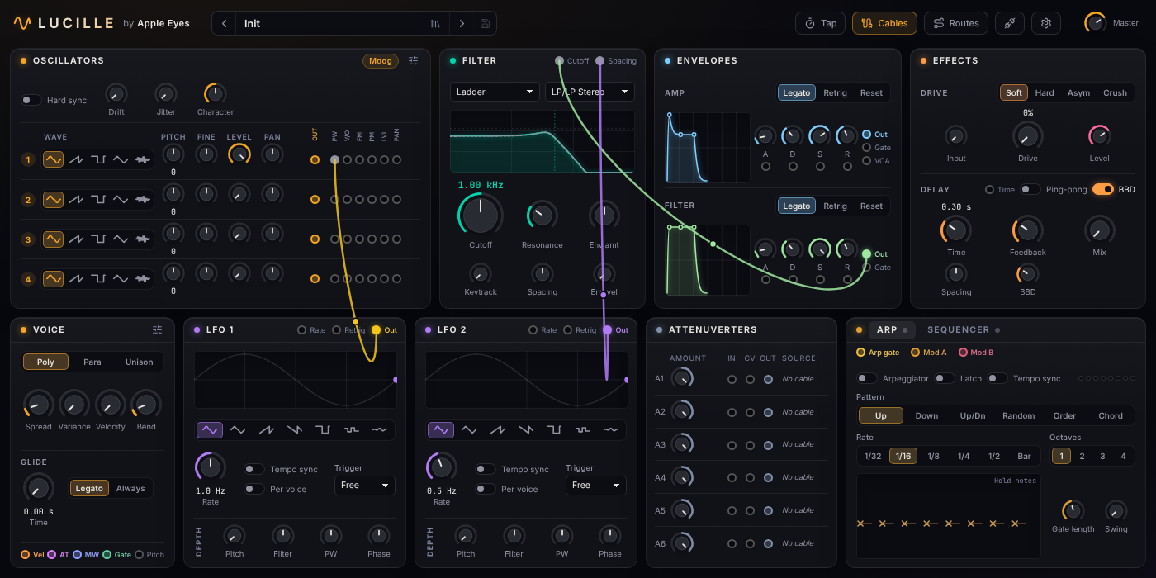The width and height of the screenshot is (1156, 578).
Task: Toggle Hard sync switch
Action: click(31, 100)
